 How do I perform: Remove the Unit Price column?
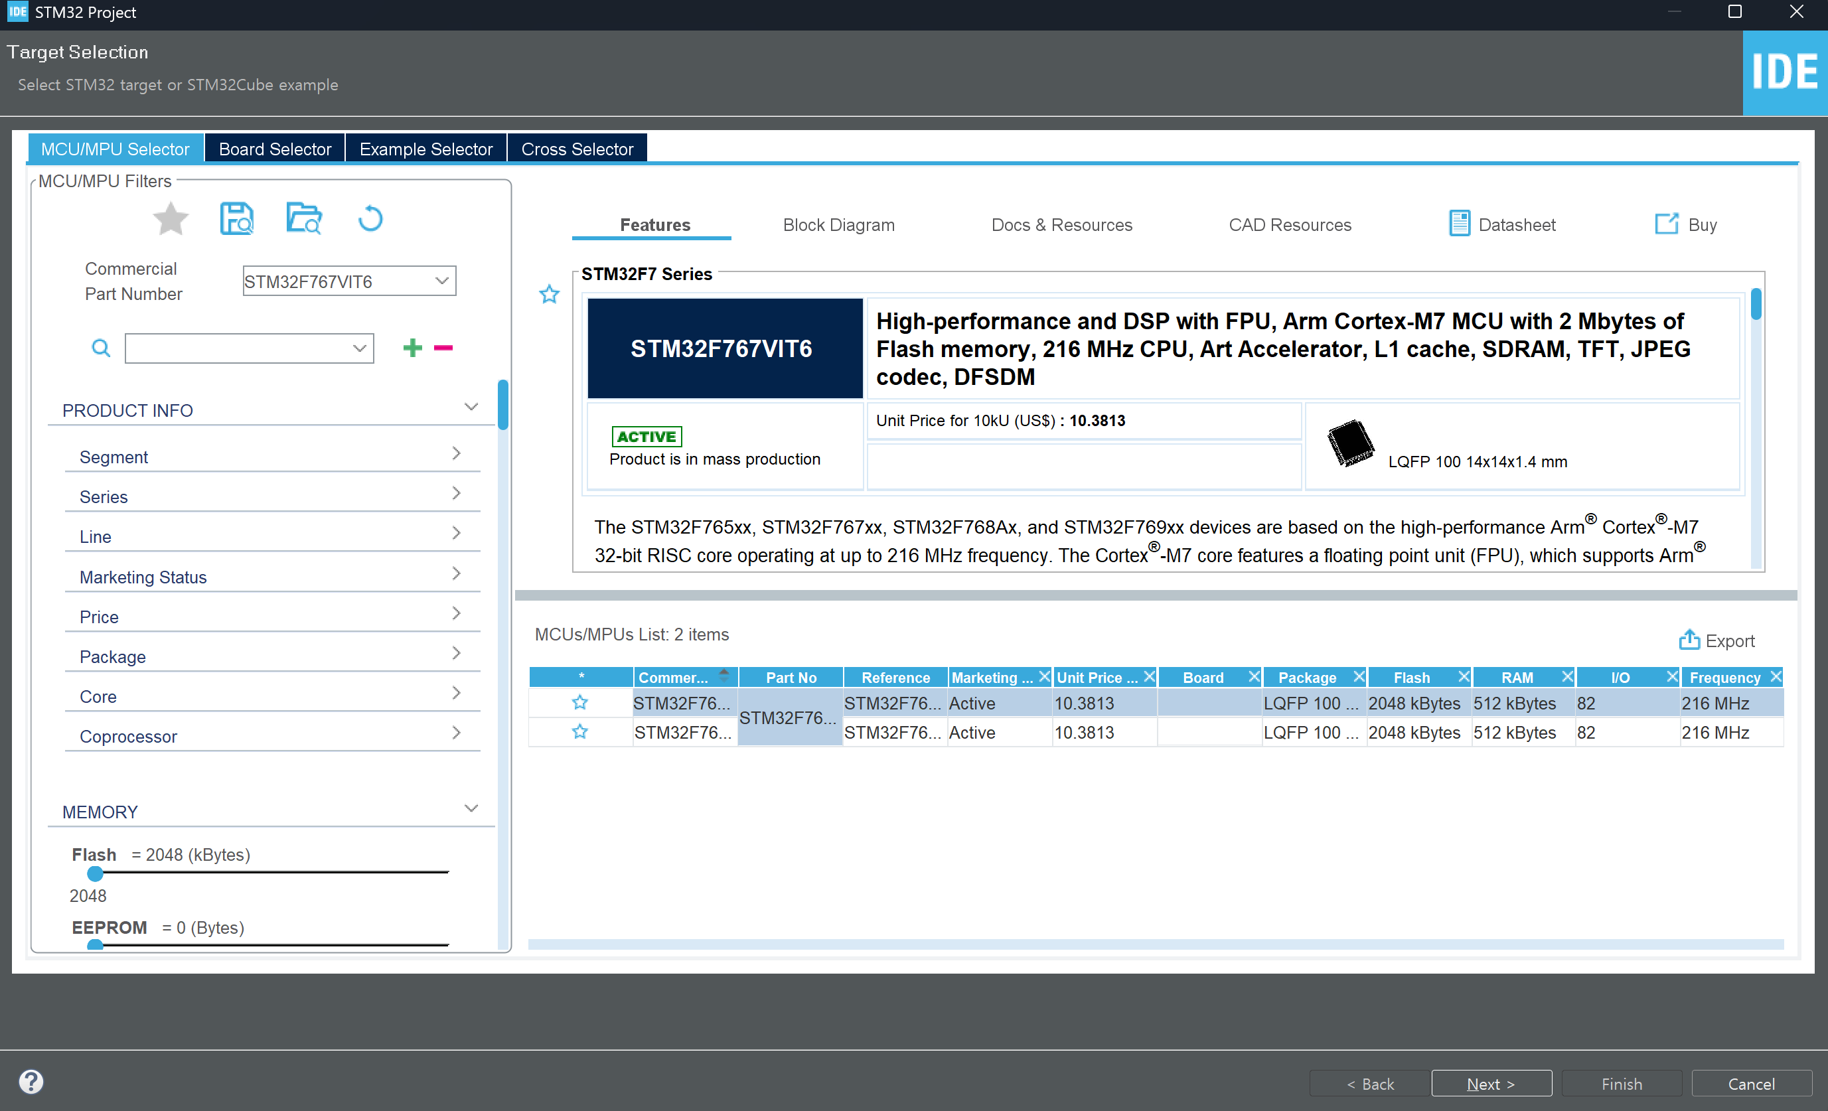coord(1149,676)
